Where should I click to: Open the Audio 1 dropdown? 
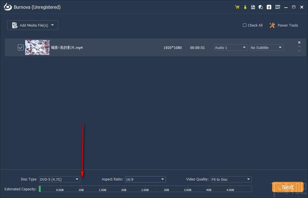[230, 48]
